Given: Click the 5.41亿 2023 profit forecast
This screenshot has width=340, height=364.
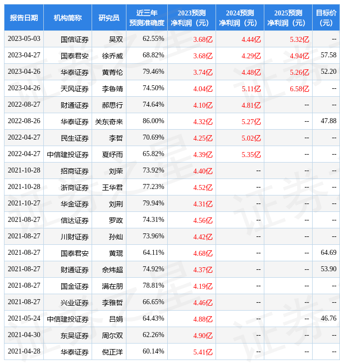Looking at the screenshot, I should pos(203,352).
